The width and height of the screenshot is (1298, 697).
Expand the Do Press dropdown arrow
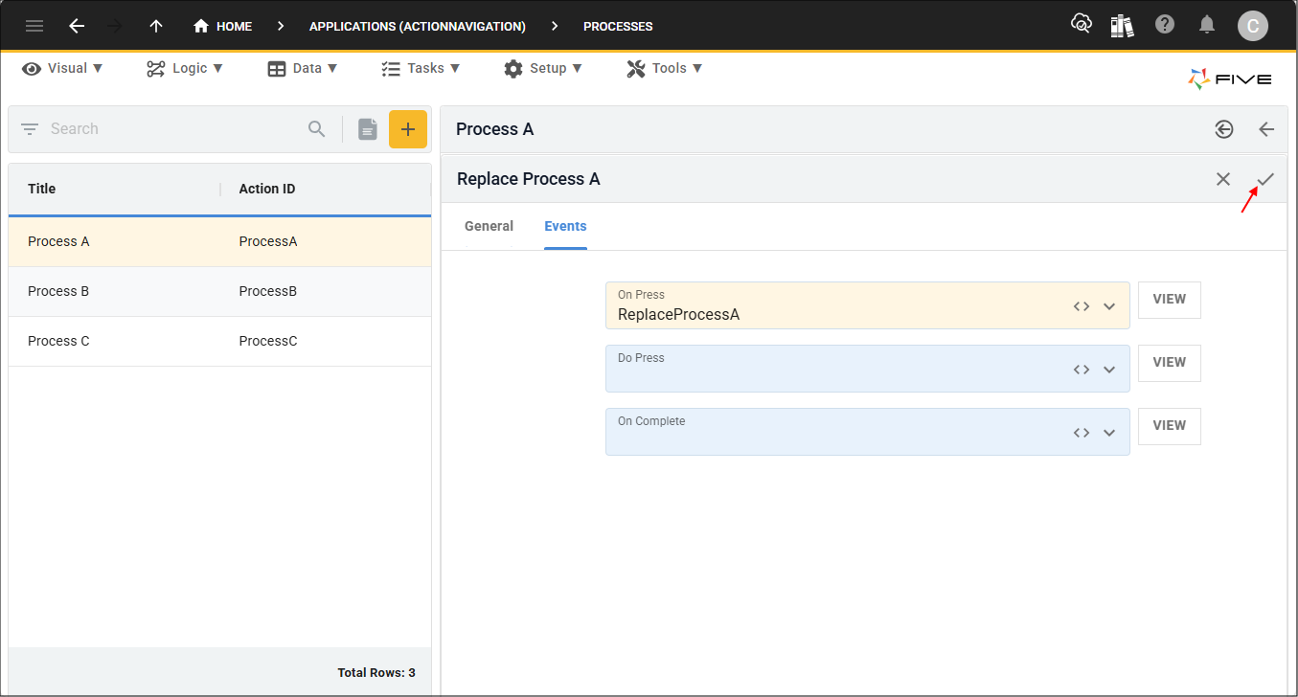[x=1109, y=370]
